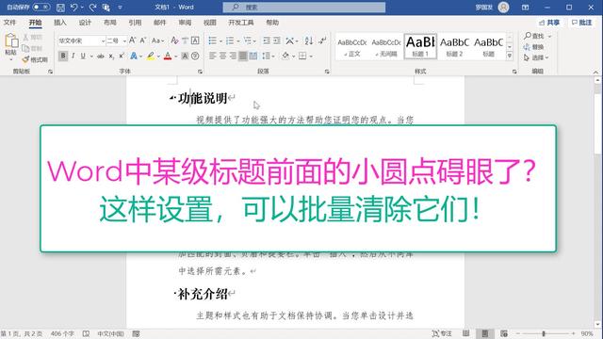Switch to the 引用 (References) tab
This screenshot has height=339, width=603.
tap(135, 23)
